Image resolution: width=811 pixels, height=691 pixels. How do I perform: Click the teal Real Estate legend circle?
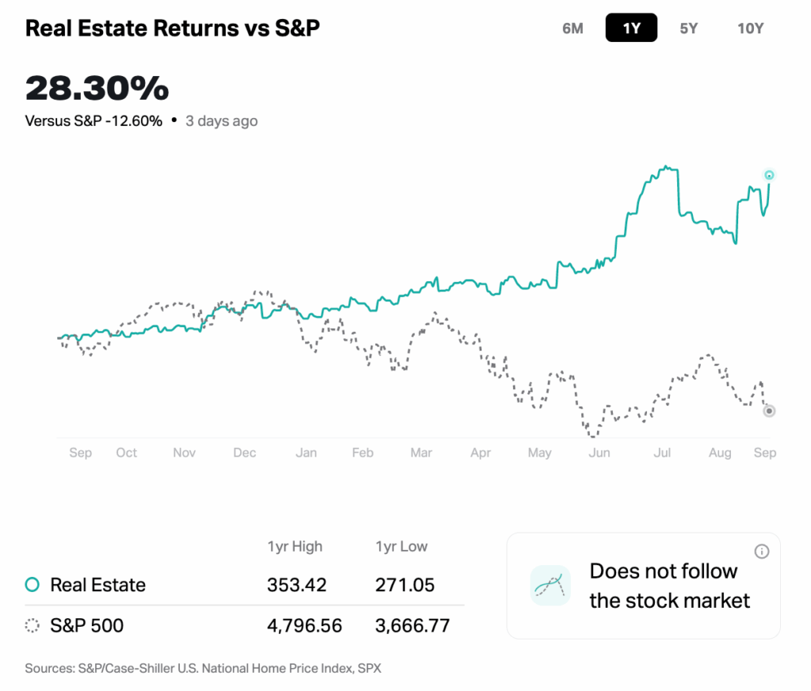(x=32, y=585)
